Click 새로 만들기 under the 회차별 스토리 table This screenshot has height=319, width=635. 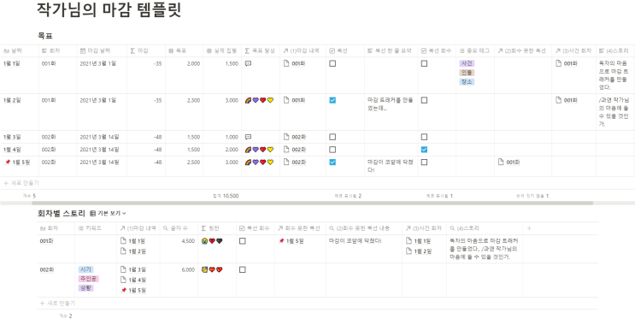[x=57, y=304]
